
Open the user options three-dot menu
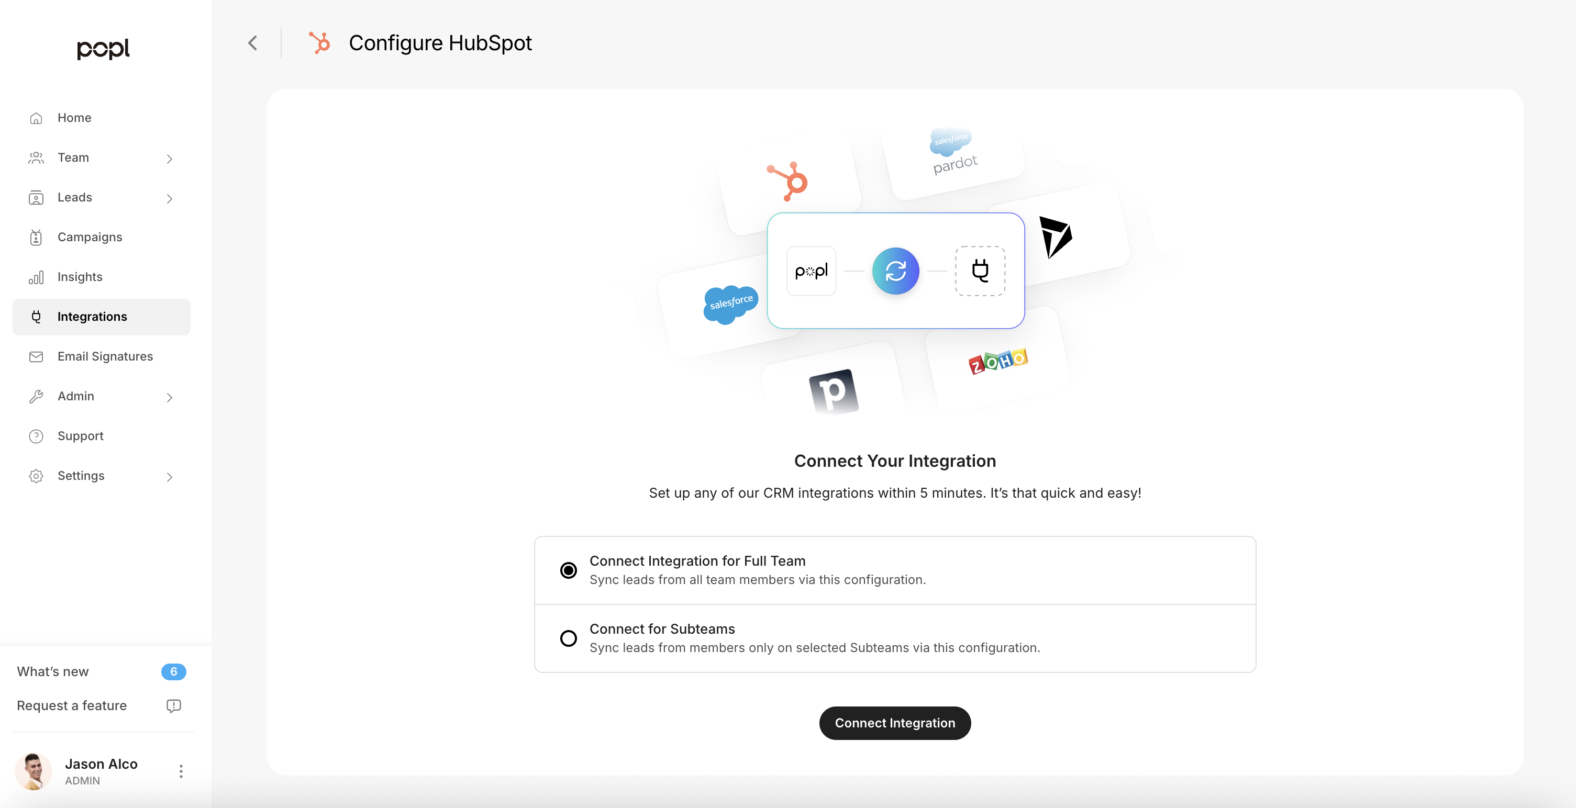coord(181,771)
